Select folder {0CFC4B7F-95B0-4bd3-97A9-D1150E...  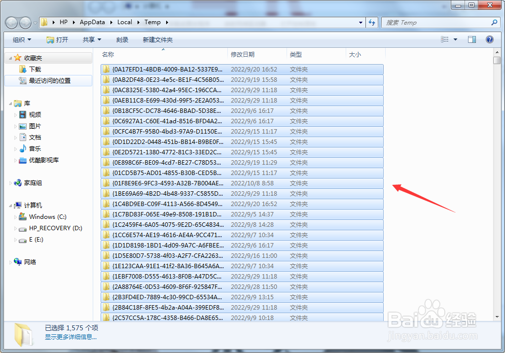coord(242,132)
